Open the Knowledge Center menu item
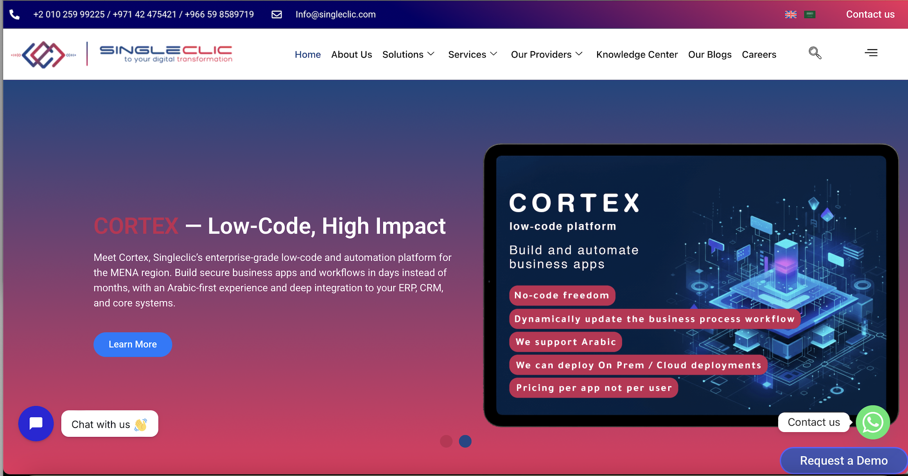The image size is (908, 476). (x=637, y=54)
